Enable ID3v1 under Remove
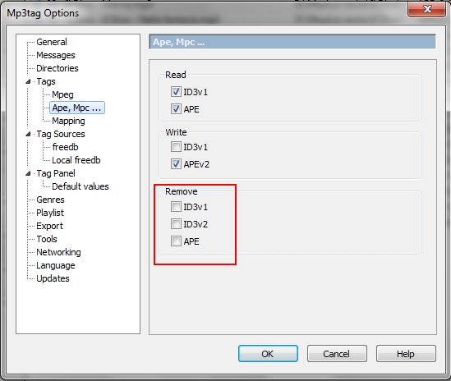451x381 pixels. (x=176, y=207)
